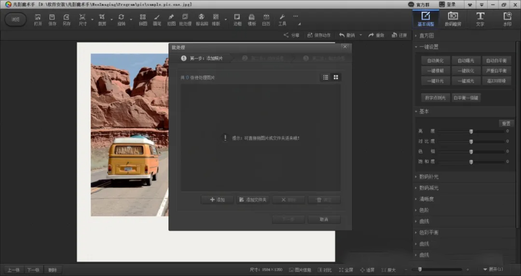Select the 尺寸 (Resize) tool

(82, 20)
